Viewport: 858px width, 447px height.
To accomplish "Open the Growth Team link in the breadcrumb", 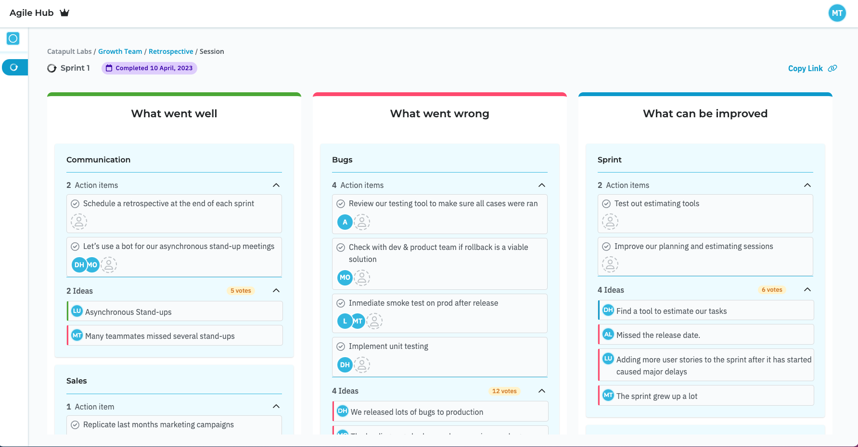I will pos(120,51).
